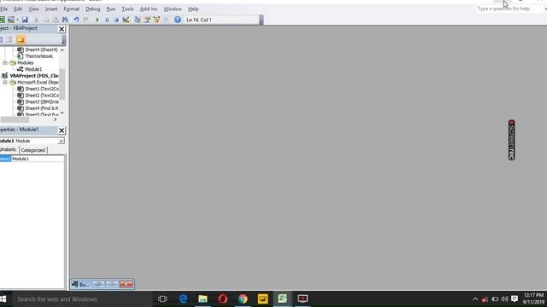Select Sheet3 (IBMInte... tree item
The height and width of the screenshot is (307, 547).
(x=42, y=101)
